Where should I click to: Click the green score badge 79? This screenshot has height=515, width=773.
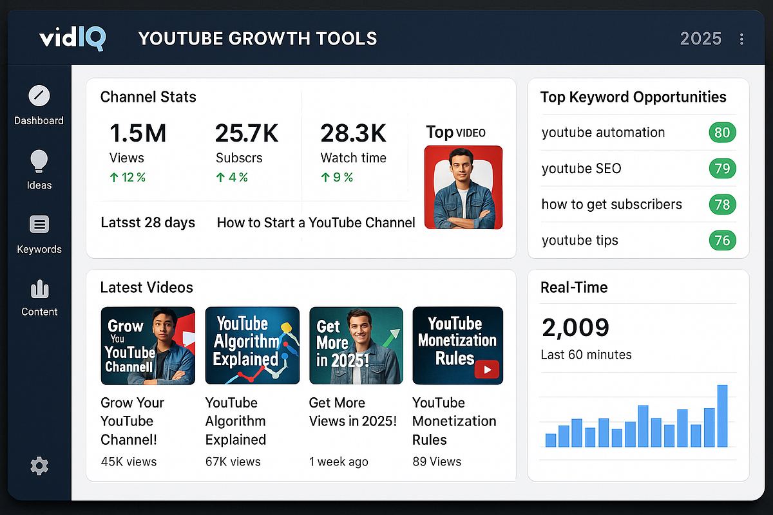pyautogui.click(x=722, y=169)
